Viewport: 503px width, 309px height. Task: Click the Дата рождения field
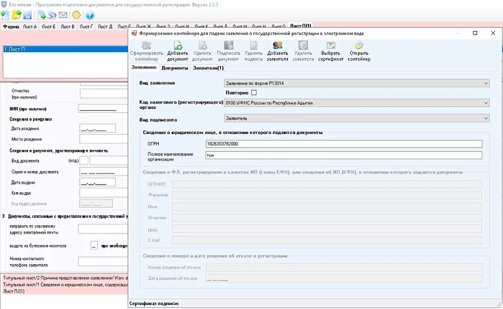coord(97,129)
